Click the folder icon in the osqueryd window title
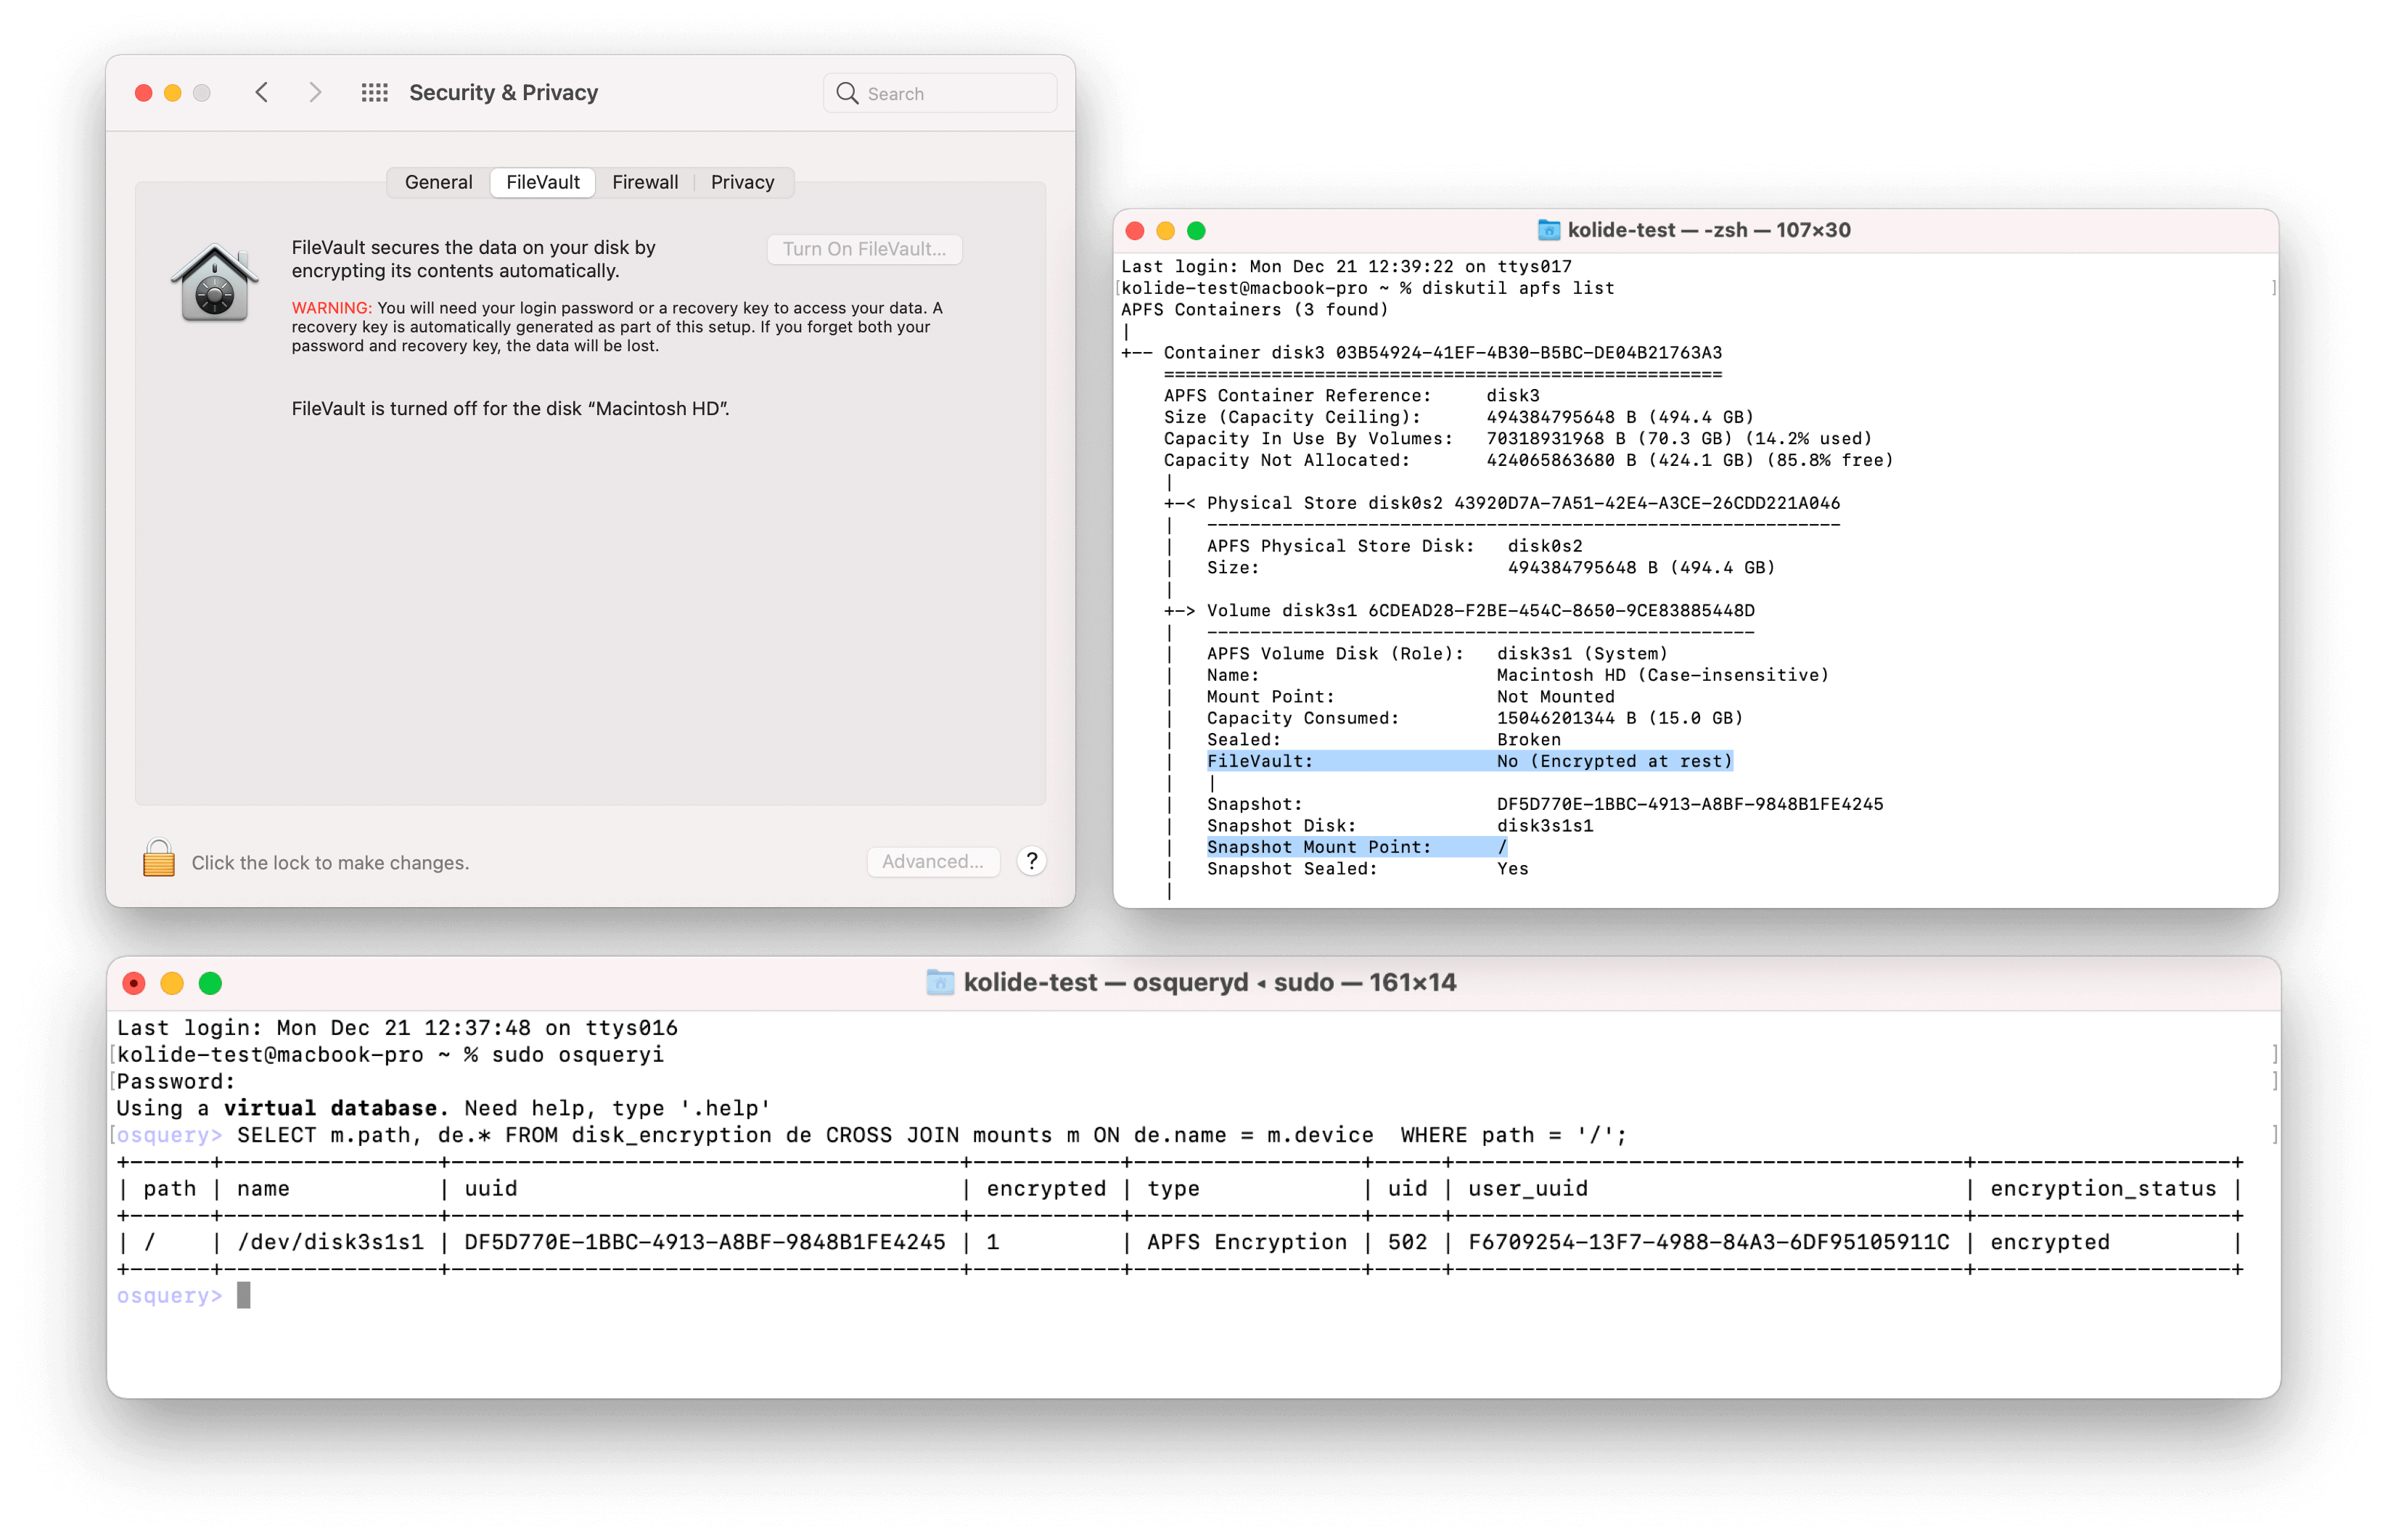Image resolution: width=2388 pixels, height=1540 pixels. tap(940, 982)
